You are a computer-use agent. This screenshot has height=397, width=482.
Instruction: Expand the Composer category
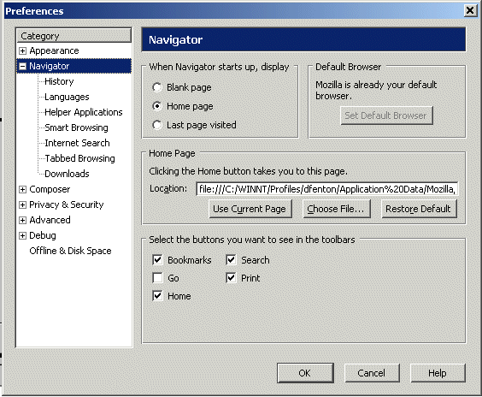click(22, 190)
